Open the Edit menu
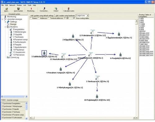Image resolution: width=155 pixels, height=122 pixels. [x=7, y=5]
